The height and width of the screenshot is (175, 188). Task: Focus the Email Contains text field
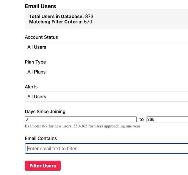click(x=106, y=148)
